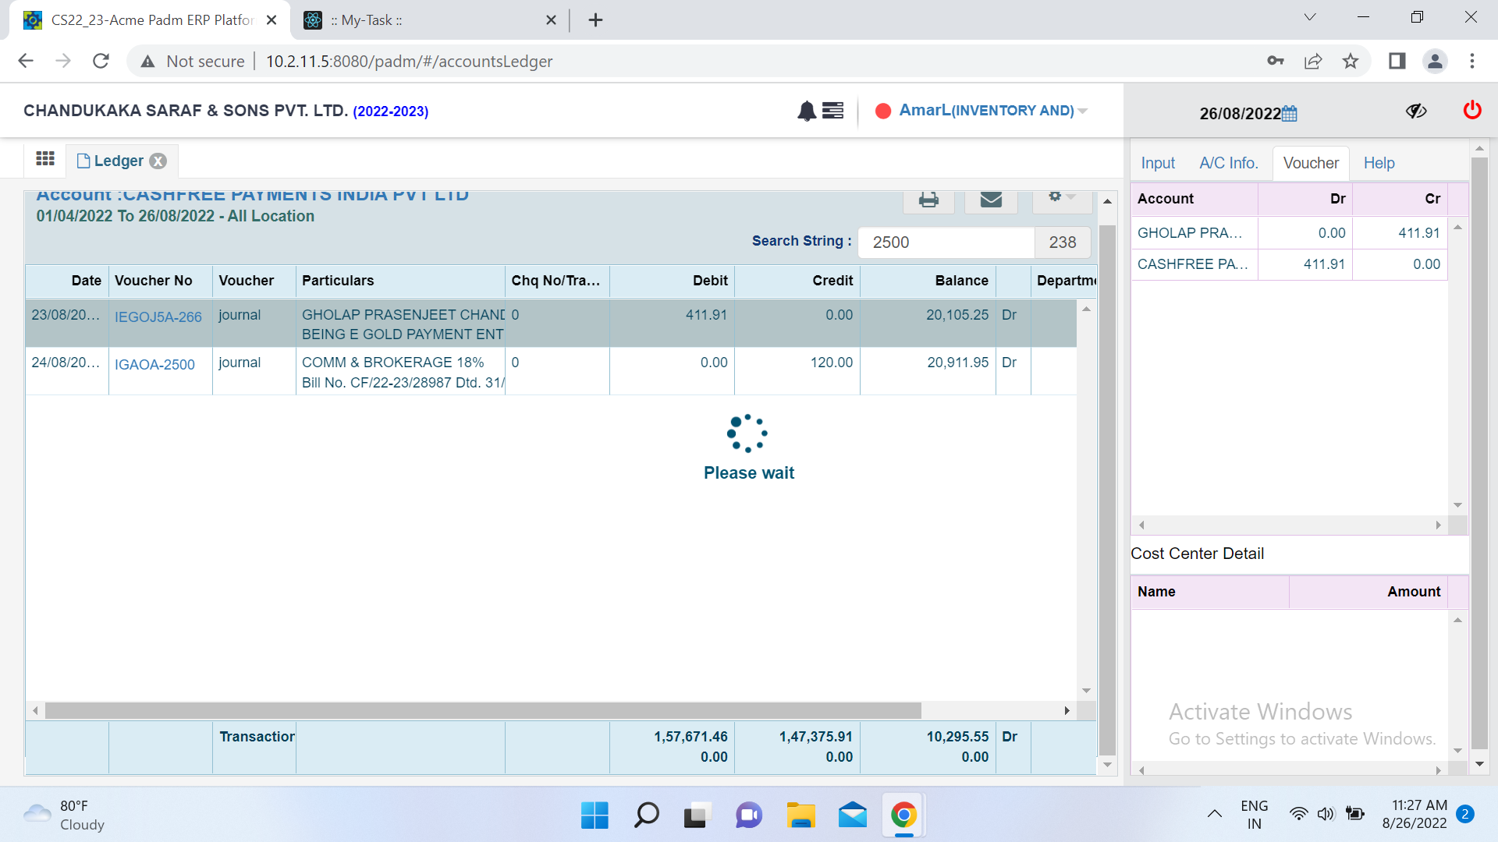Sort by the Particulars column header
Viewport: 1498px width, 842px height.
click(400, 281)
